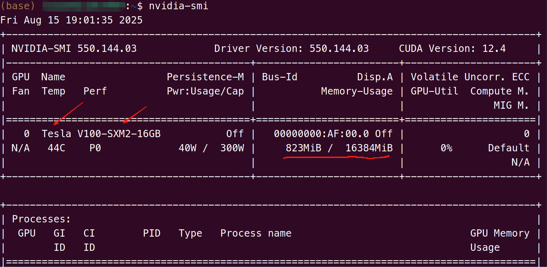547x267 pixels.
Task: Click the Processes: section heading
Action: (x=41, y=219)
